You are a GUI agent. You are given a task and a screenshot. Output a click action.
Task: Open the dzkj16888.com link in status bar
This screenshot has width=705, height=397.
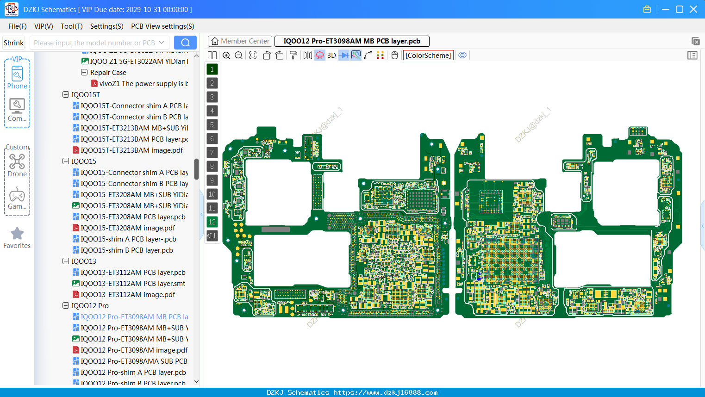[x=386, y=392]
